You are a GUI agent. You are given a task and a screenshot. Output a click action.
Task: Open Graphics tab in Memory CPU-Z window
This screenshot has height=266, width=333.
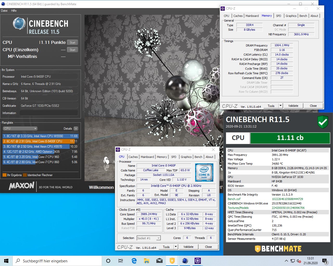point(291,16)
